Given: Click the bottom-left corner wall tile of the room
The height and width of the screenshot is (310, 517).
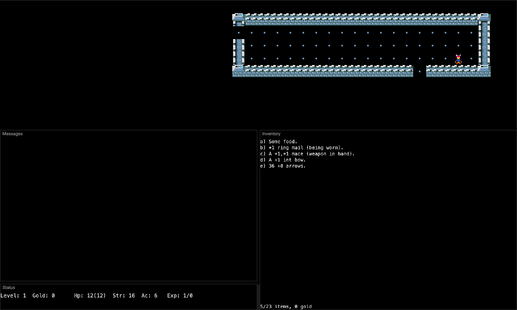Looking at the screenshot, I should tap(239, 71).
